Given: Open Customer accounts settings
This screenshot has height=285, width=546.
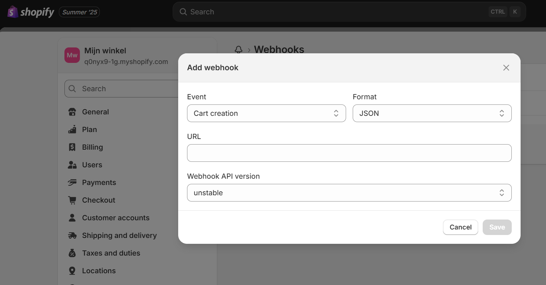Looking at the screenshot, I should pyautogui.click(x=116, y=218).
